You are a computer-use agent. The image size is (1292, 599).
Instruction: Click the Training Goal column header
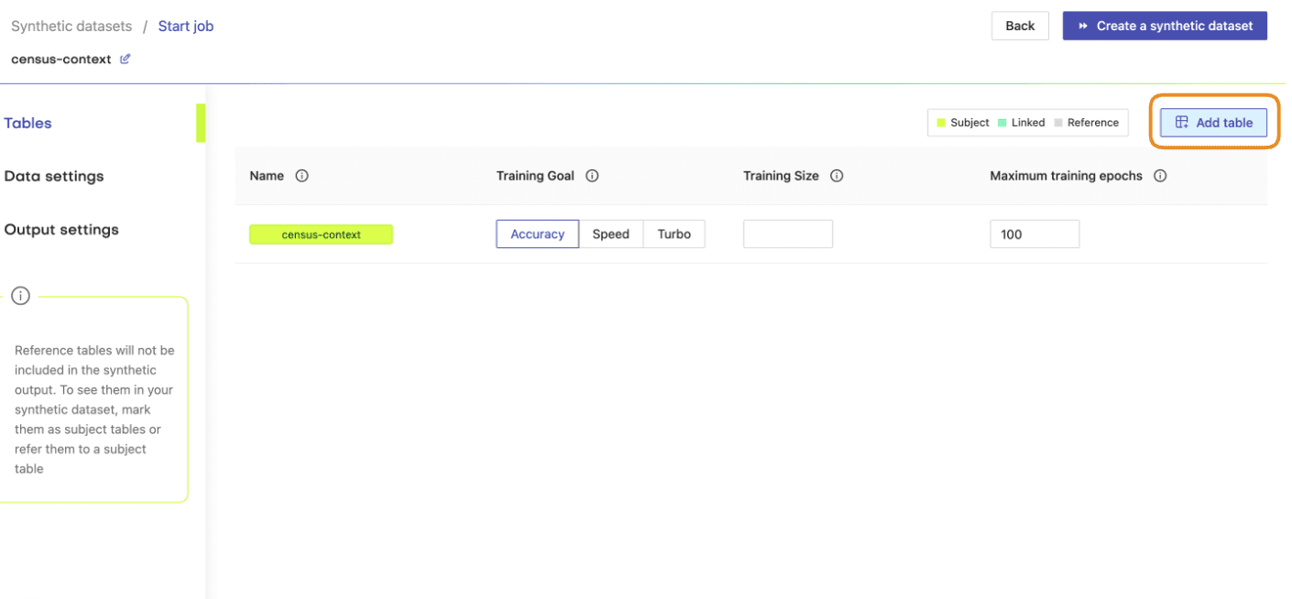click(x=535, y=176)
